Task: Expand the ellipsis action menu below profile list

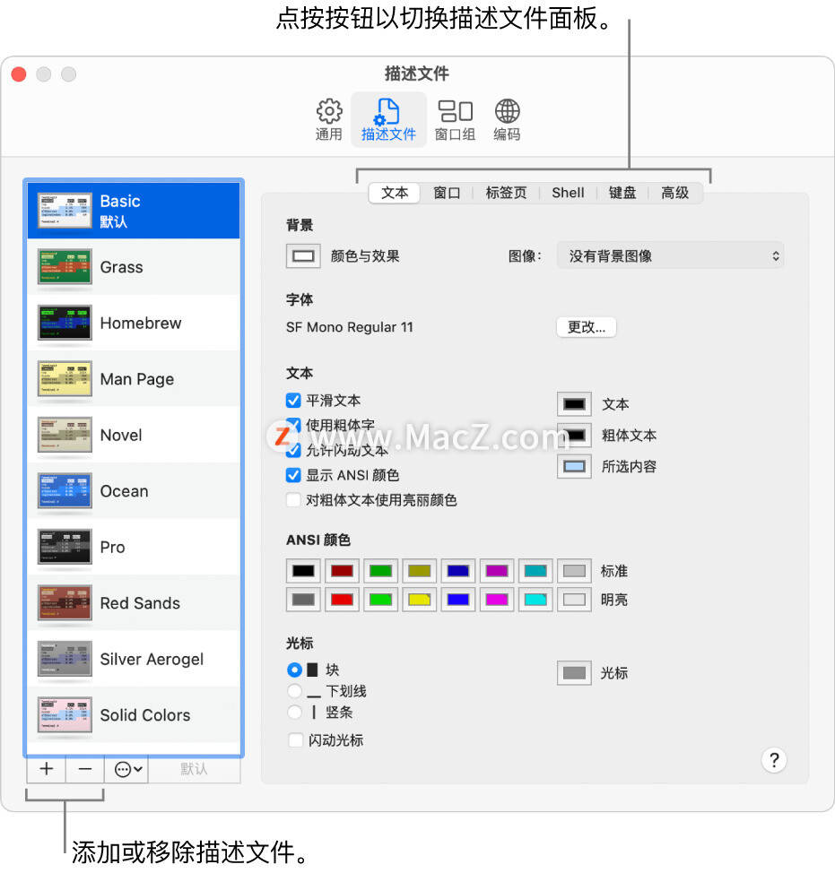Action: pos(127,769)
